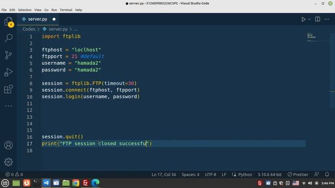
Task: Open the Linux Mint start menu
Action: pos(5,183)
